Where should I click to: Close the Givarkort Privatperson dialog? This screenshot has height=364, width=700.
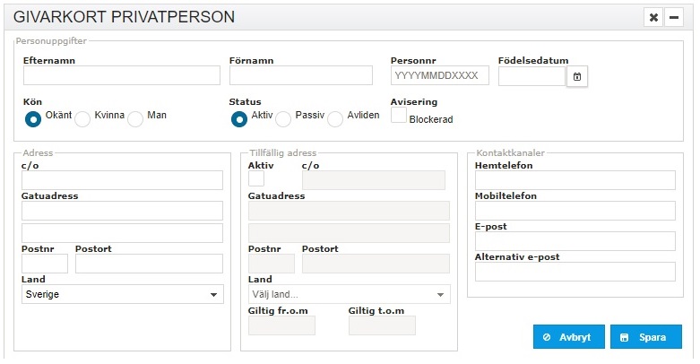click(653, 17)
